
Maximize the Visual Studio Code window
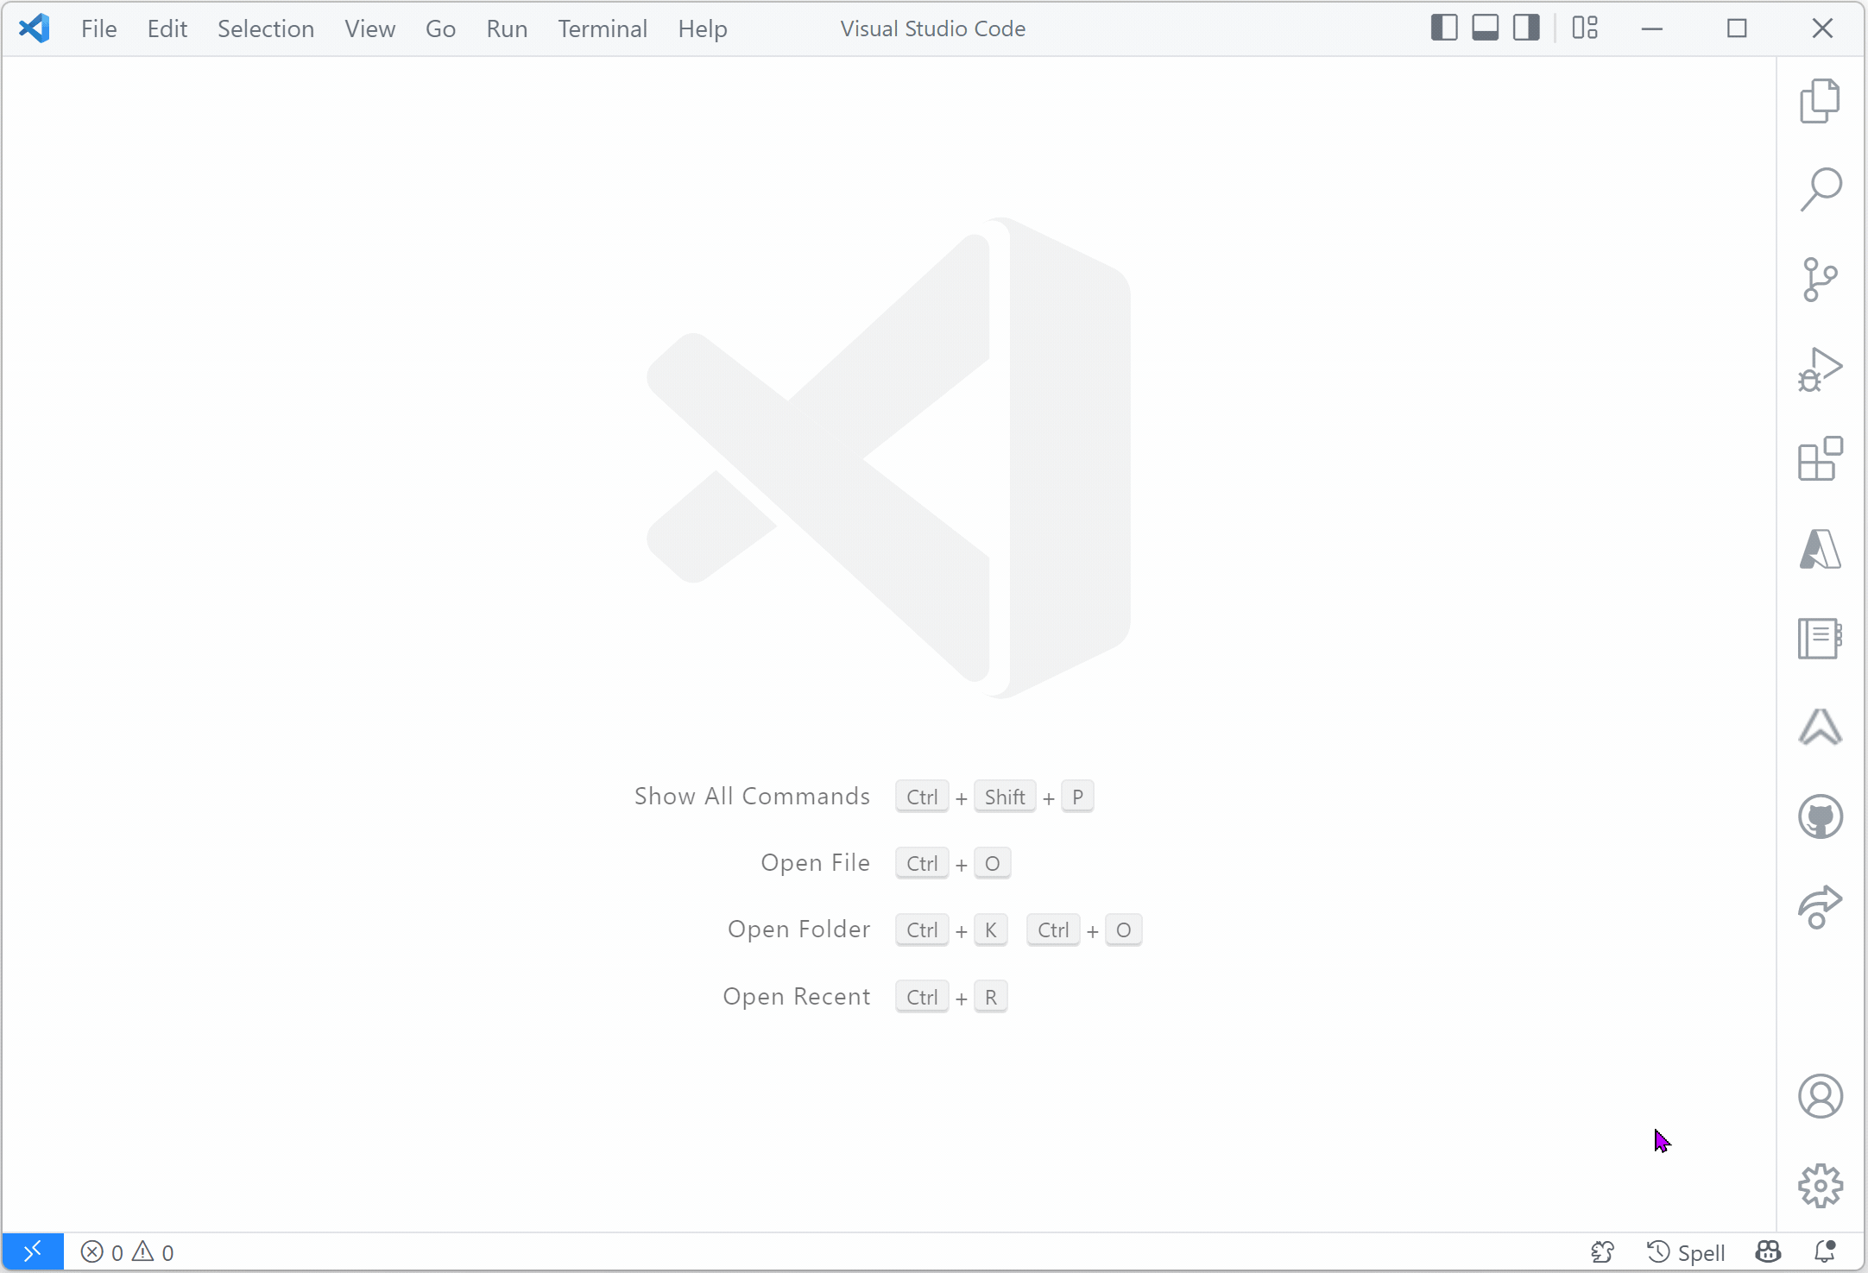pos(1737,28)
